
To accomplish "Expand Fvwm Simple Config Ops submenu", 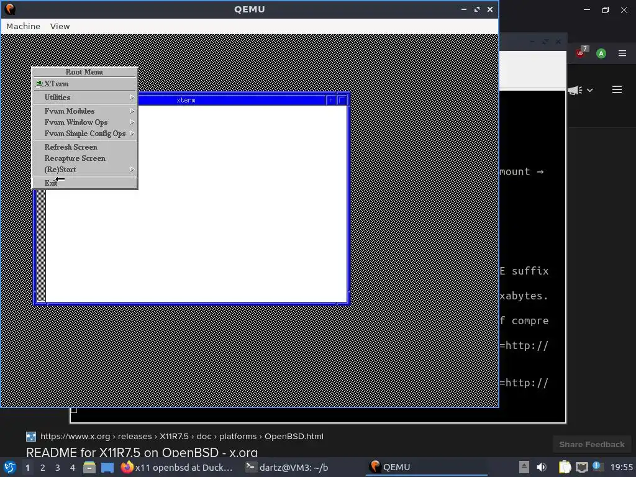I will 84,134.
